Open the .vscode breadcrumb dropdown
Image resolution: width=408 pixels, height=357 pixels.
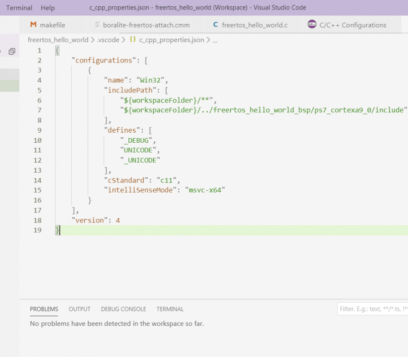[108, 40]
